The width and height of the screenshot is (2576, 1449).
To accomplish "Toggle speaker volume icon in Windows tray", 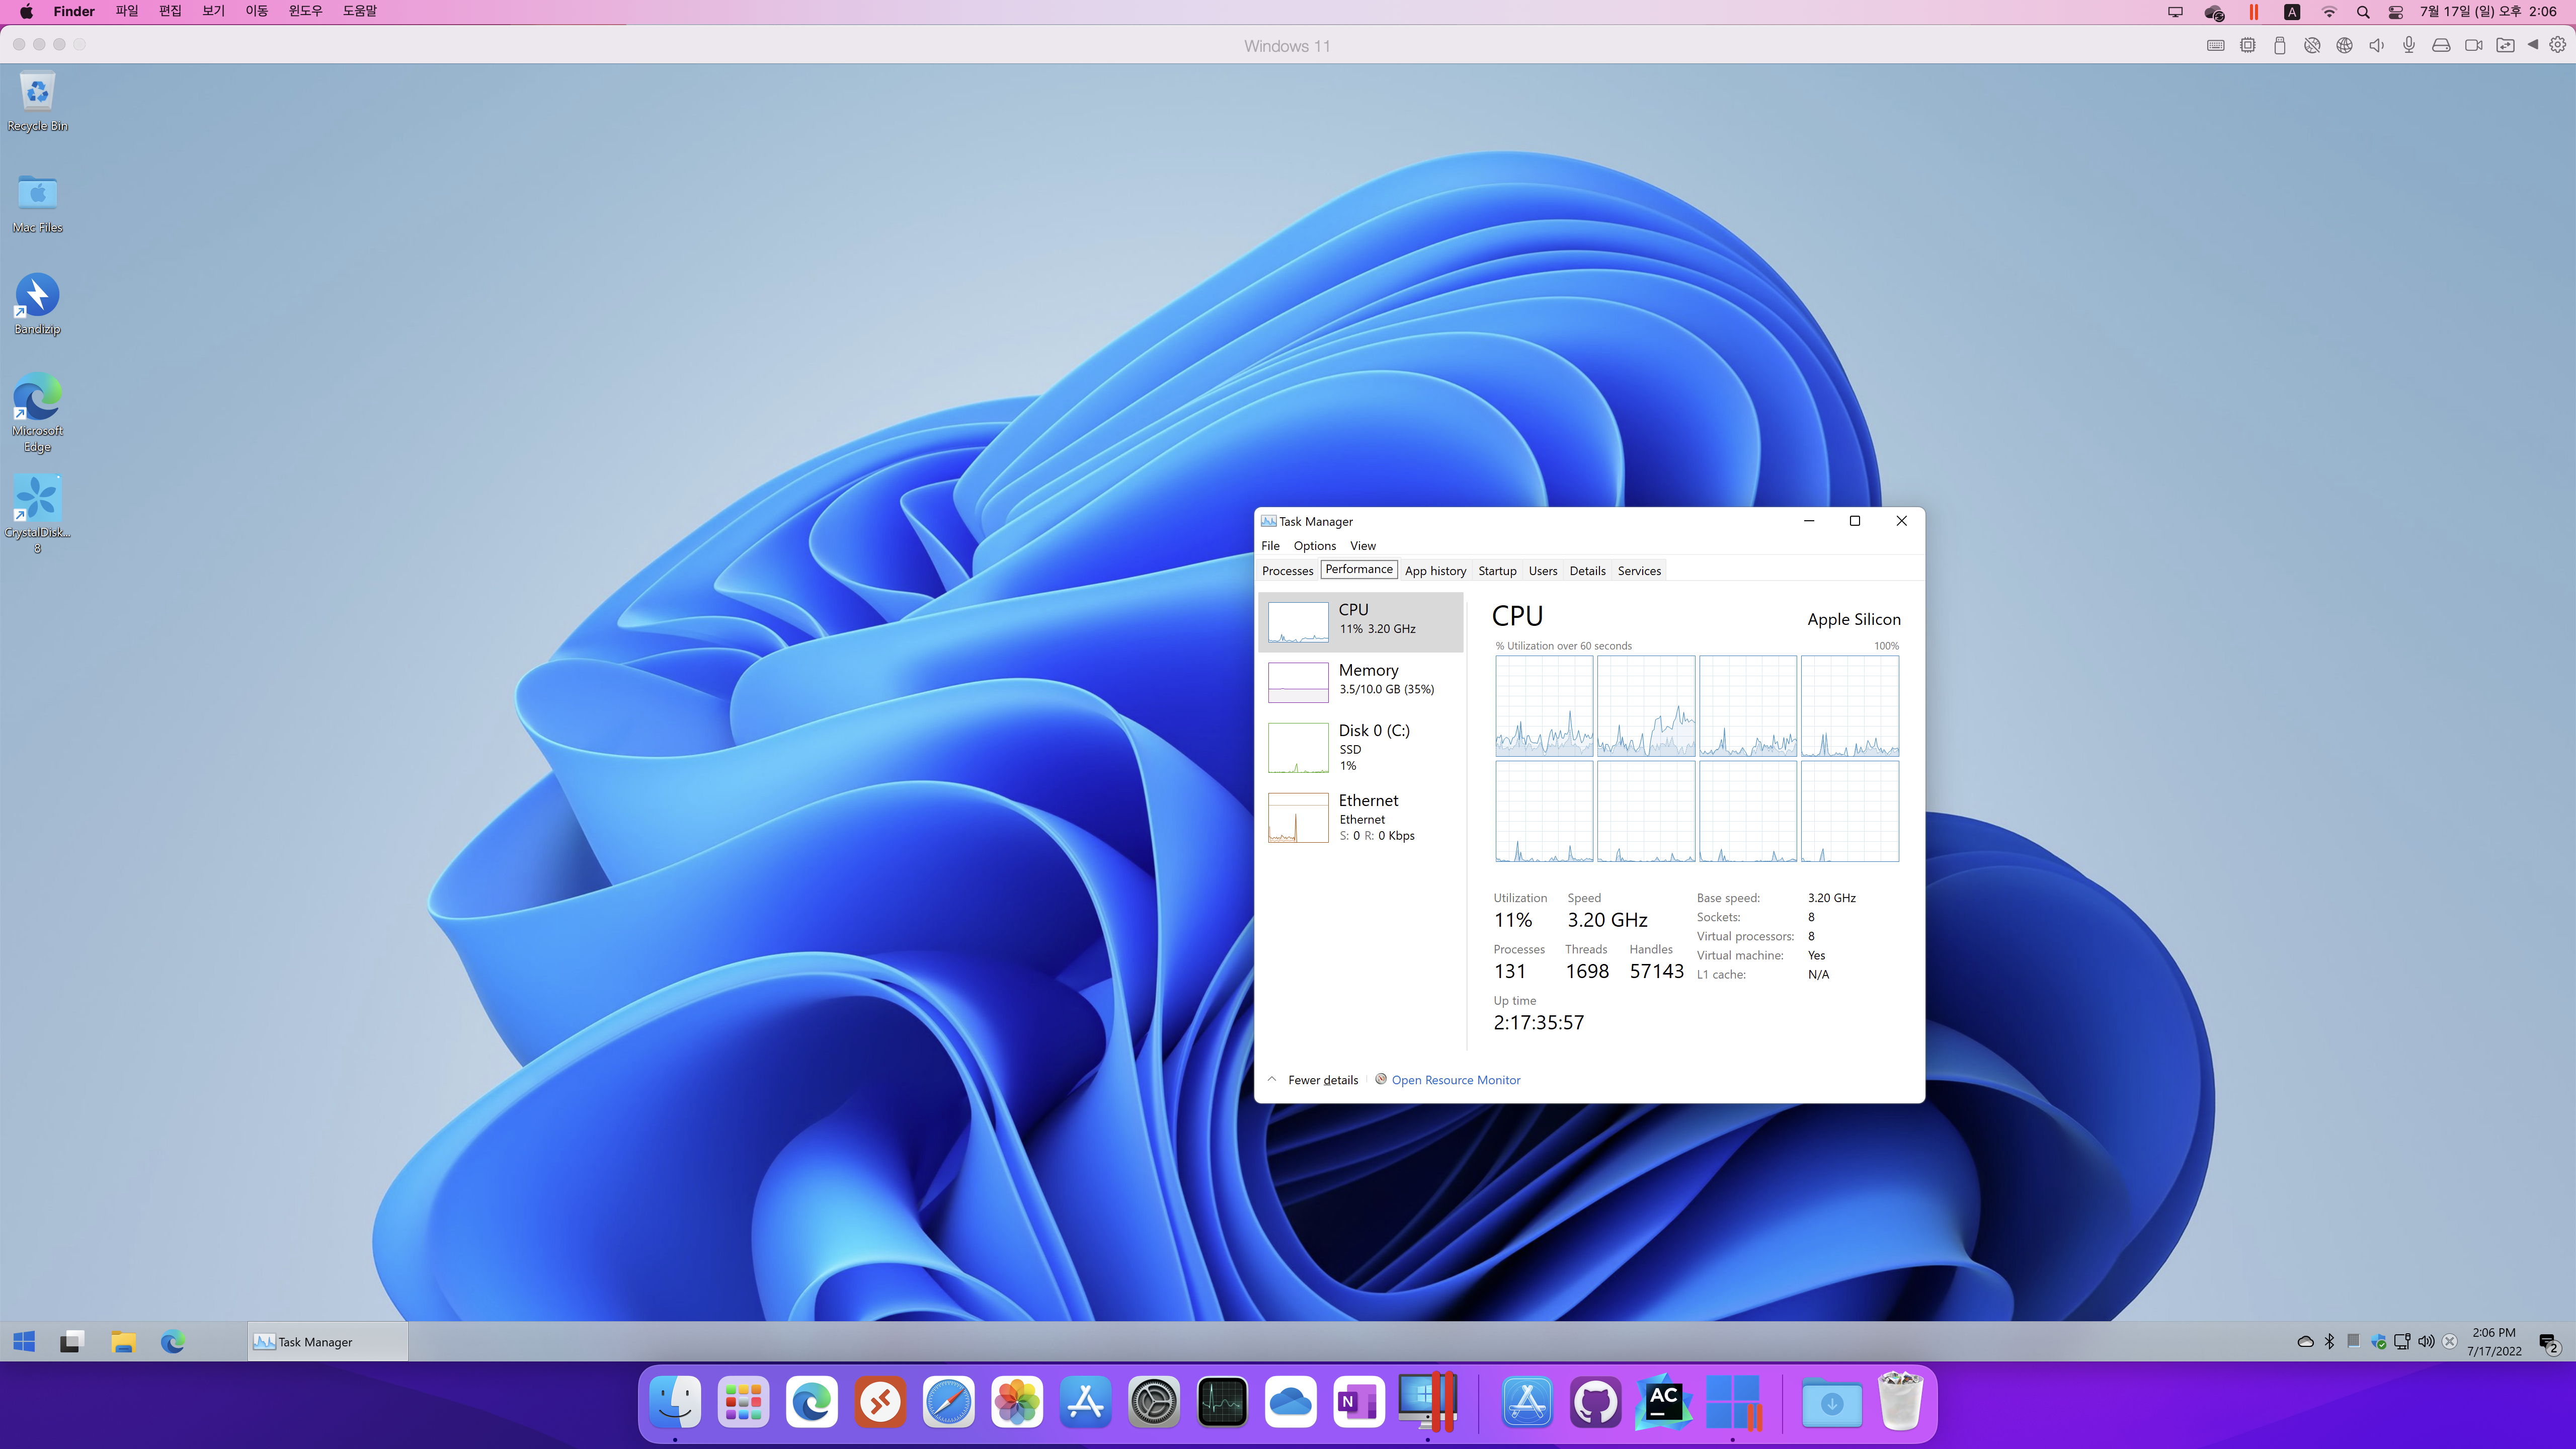I will pos(2425,1341).
